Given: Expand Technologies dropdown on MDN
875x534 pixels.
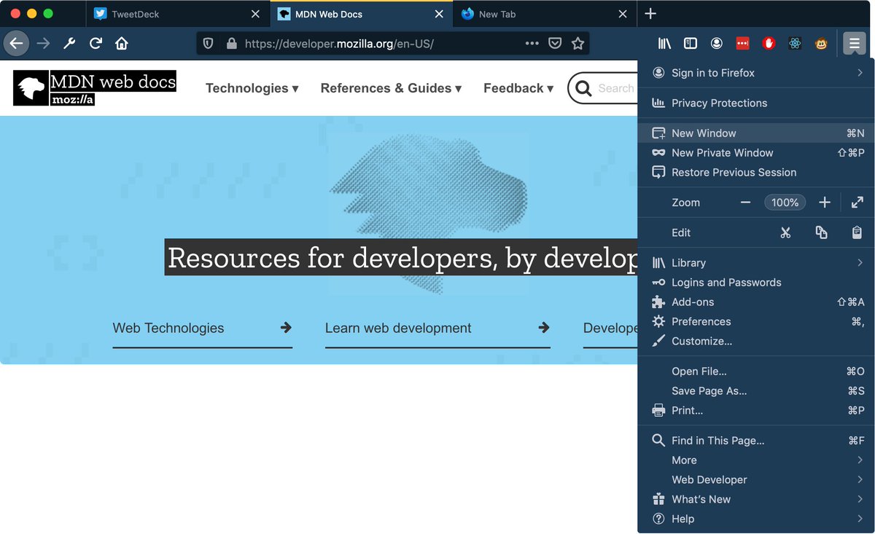Looking at the screenshot, I should (252, 88).
